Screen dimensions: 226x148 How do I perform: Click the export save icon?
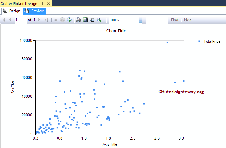pyautogui.click(x=99, y=20)
